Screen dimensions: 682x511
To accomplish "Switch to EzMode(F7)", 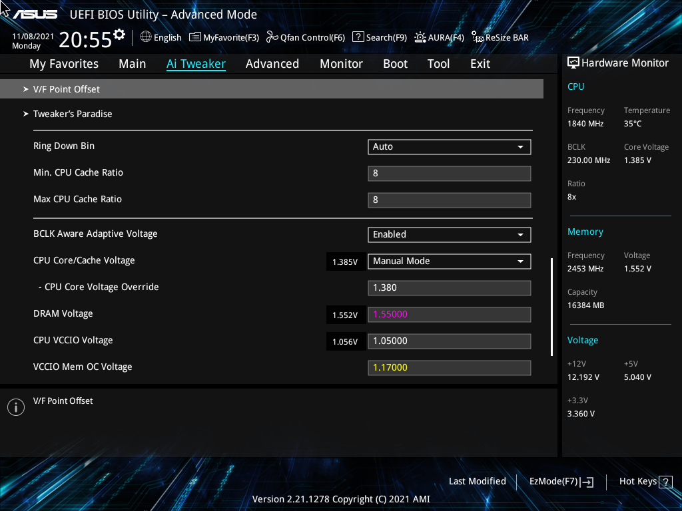I will point(561,482).
